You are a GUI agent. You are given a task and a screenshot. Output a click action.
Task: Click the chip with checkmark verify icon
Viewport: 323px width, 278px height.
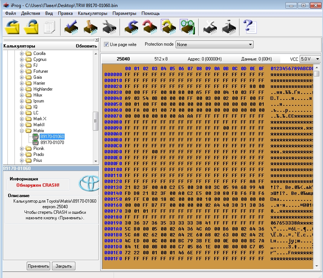tap(71, 27)
